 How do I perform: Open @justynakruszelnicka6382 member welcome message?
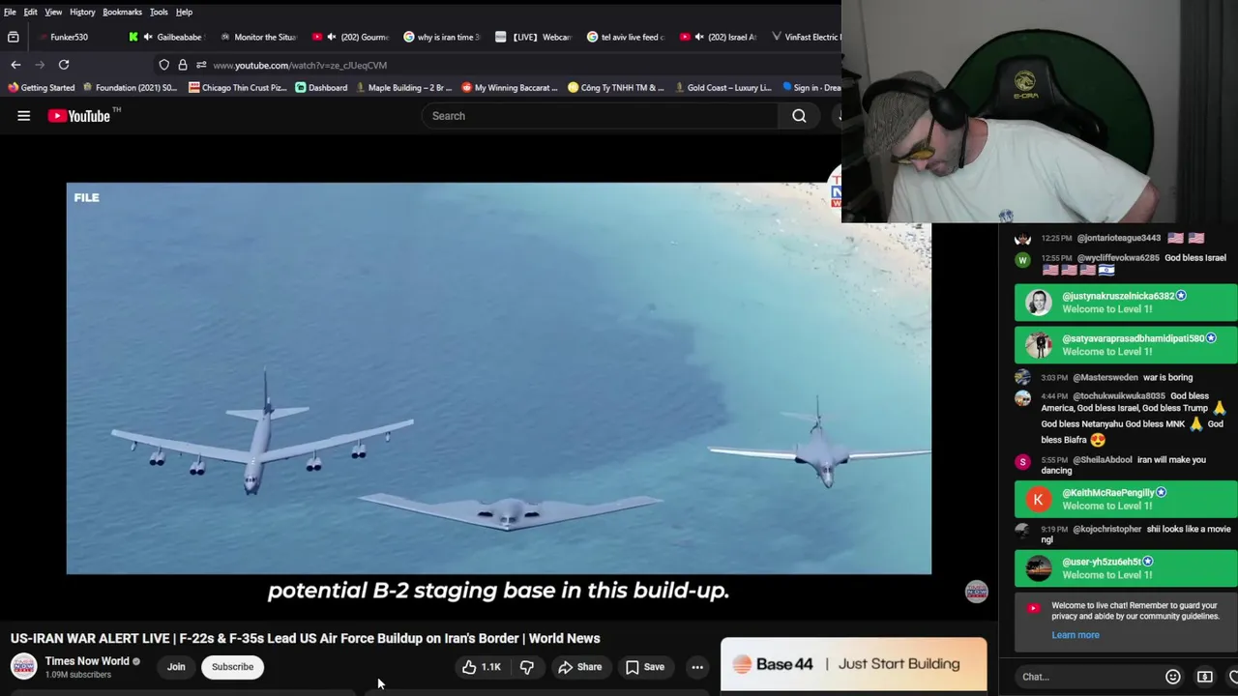(1126, 303)
